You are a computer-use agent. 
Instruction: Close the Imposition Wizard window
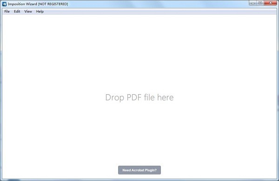pyautogui.click(x=271, y=3)
